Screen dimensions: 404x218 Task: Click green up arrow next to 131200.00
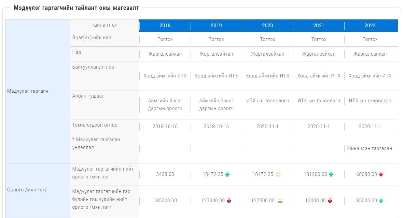[x=331, y=174]
